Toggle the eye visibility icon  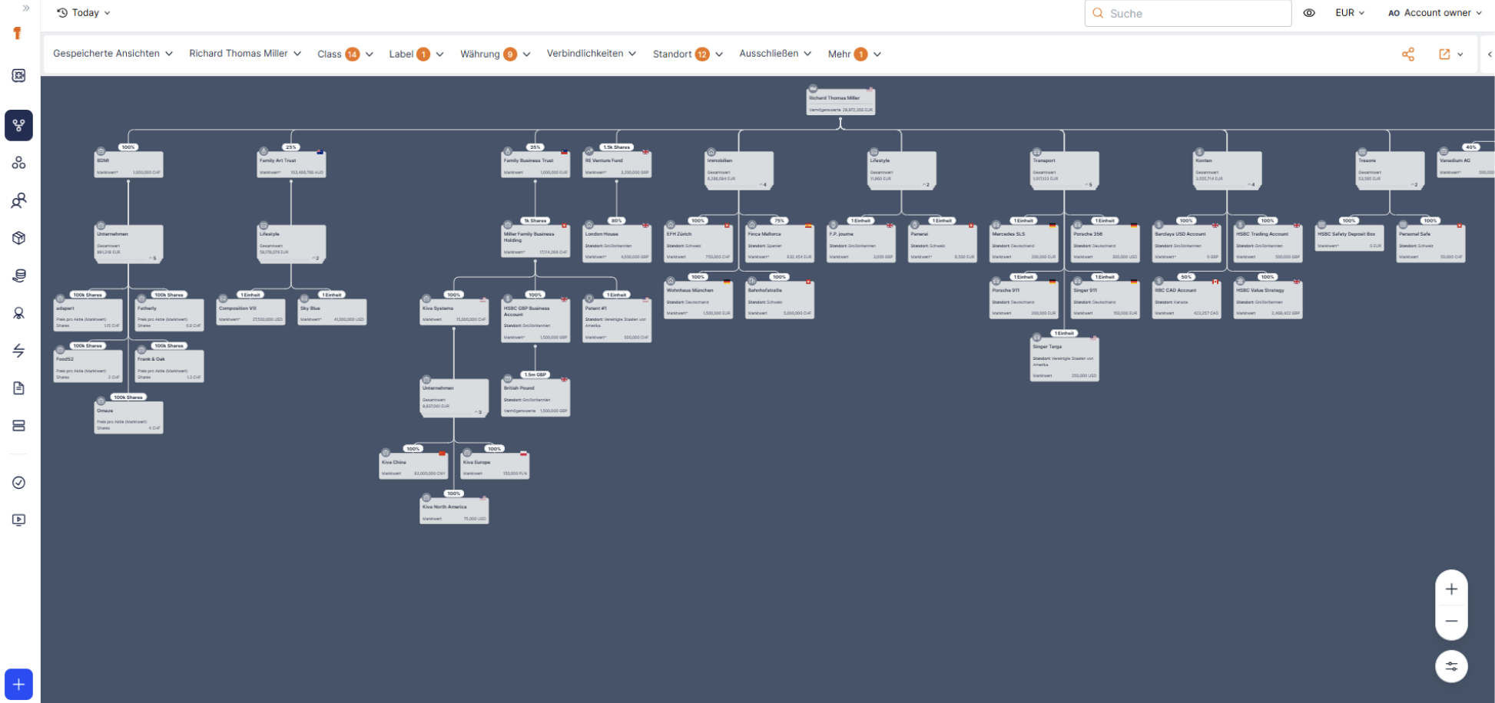tap(1309, 13)
